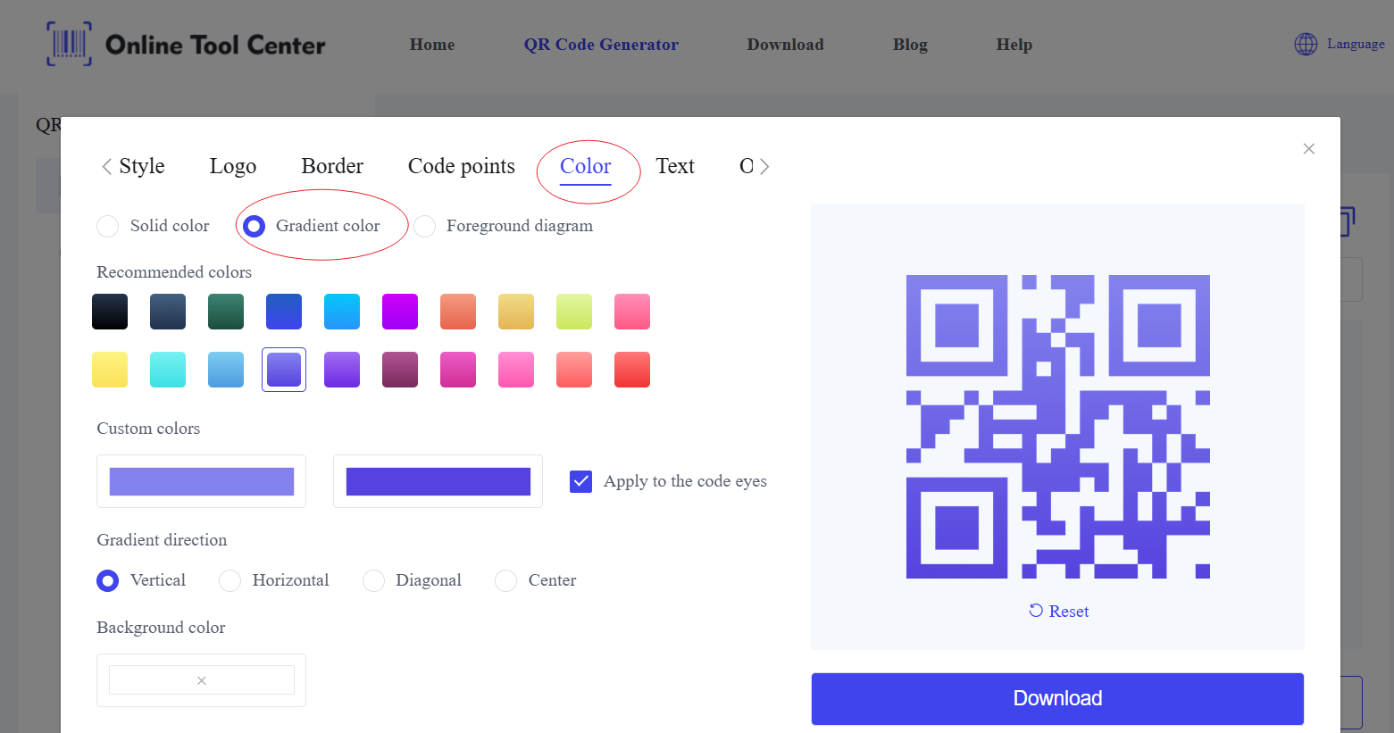Pick the sky blue swatch in second row

point(226,370)
